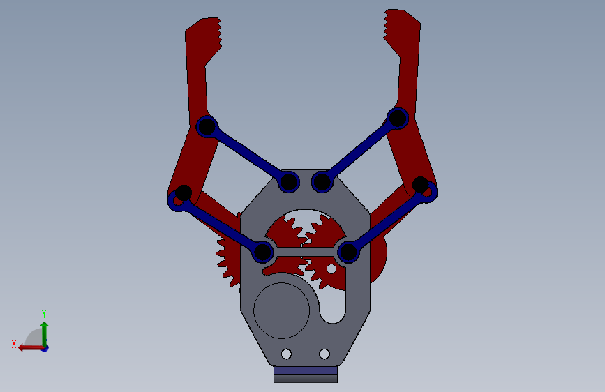Image resolution: width=605 pixels, height=392 pixels.
Task: Click the red X axis arrow of the triad
Action: click(x=30, y=348)
